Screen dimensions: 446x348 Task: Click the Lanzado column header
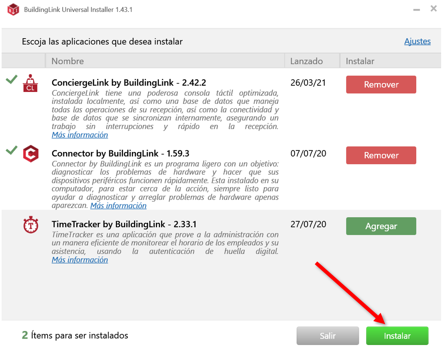(x=312, y=61)
